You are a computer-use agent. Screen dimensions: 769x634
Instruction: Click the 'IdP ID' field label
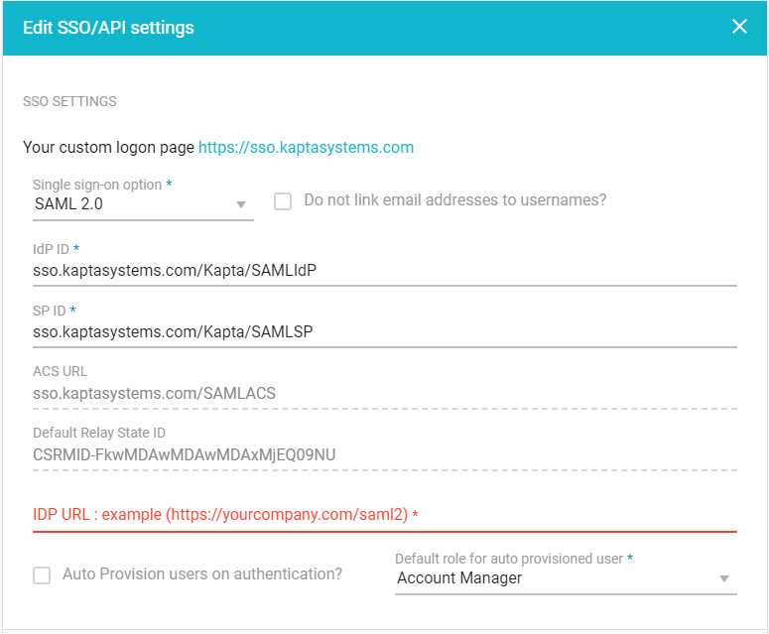[51, 248]
